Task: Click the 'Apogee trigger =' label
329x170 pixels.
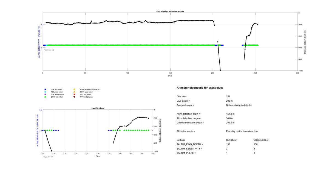Action: coord(185,105)
